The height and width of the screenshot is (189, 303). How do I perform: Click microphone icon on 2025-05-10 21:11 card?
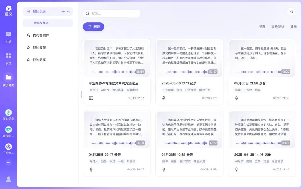164,98
